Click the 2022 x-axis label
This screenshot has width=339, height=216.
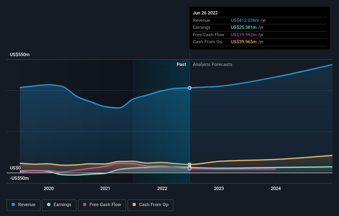pyautogui.click(x=162, y=188)
